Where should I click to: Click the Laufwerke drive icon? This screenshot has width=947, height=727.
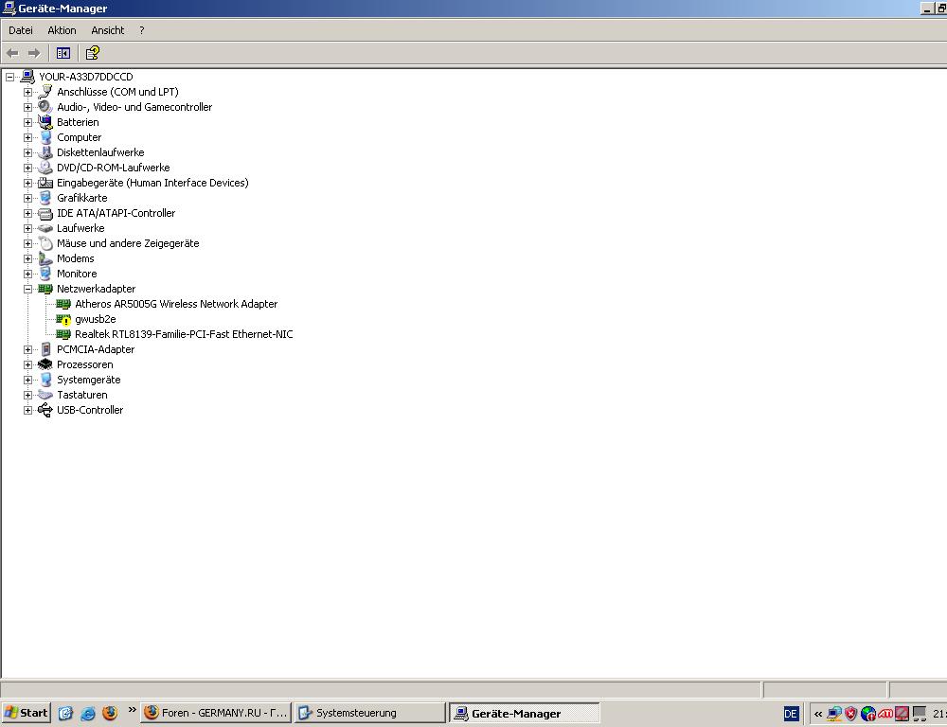[x=45, y=228]
